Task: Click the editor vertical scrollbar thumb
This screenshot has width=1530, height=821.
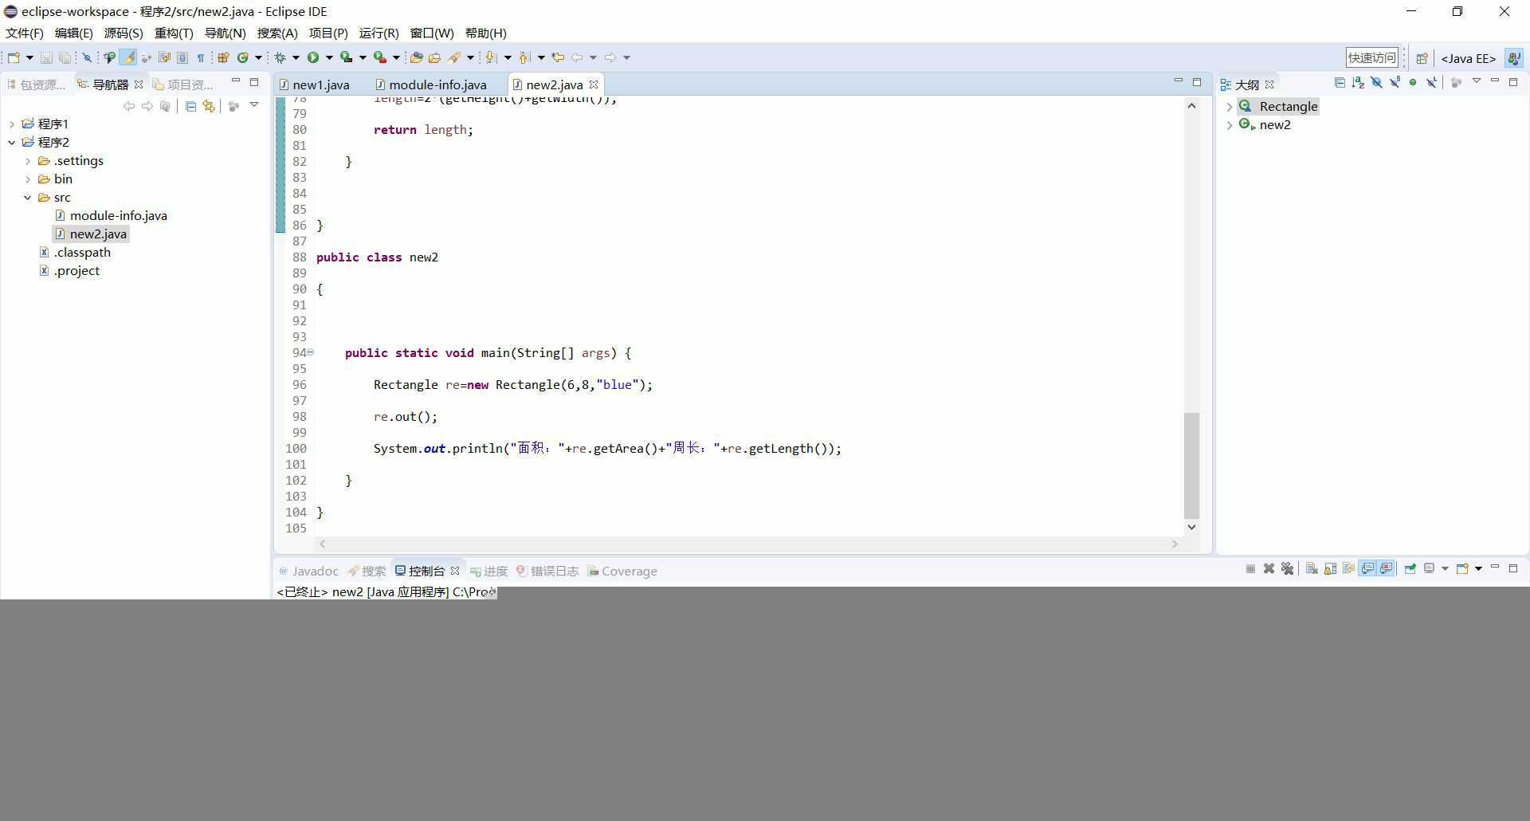Action: click(1191, 465)
